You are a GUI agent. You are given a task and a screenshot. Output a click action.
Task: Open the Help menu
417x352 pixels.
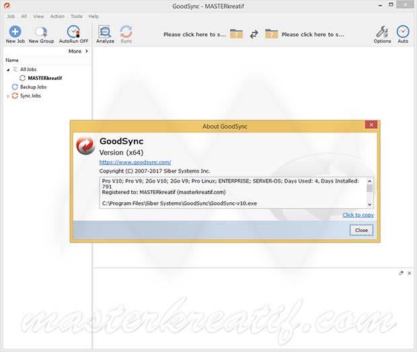pos(93,16)
